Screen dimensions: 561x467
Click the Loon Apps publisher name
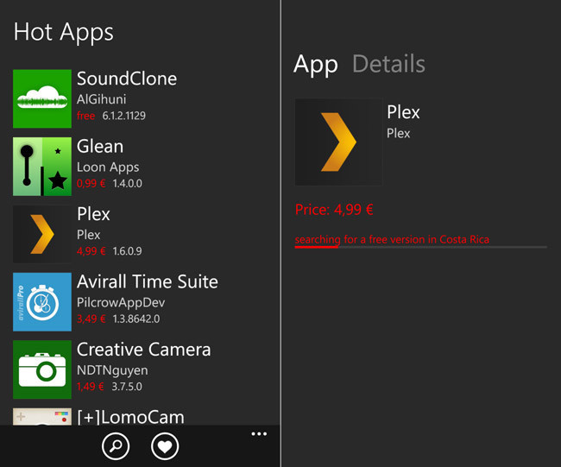point(108,167)
